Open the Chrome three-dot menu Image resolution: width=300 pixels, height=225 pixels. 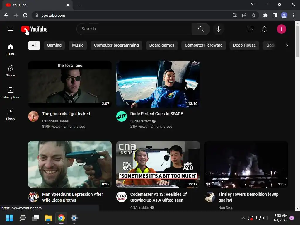294,15
